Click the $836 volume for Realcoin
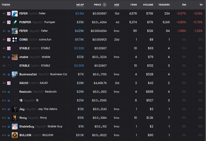This screenshot has height=141, width=206. pyautogui.click(x=150, y=92)
